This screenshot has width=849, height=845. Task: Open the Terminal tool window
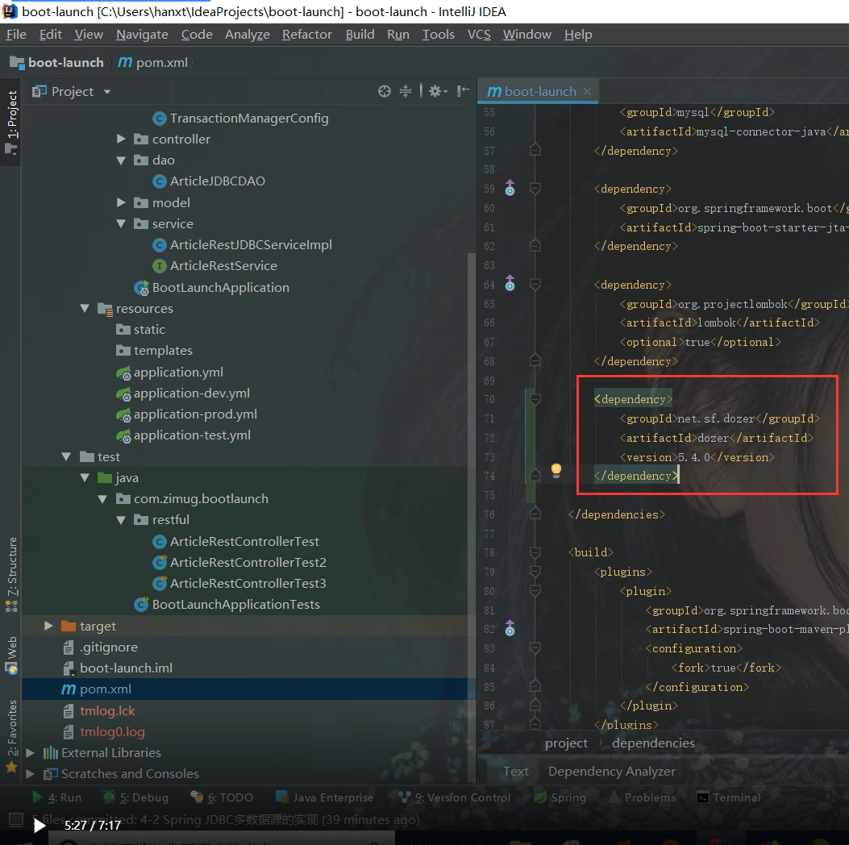pos(728,797)
